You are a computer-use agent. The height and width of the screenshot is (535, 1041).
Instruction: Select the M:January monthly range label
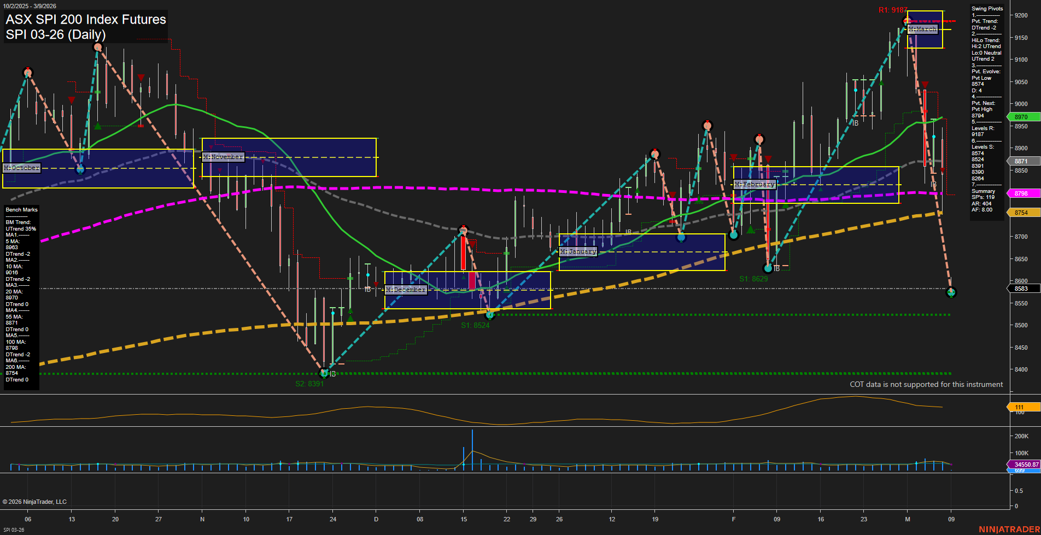578,251
